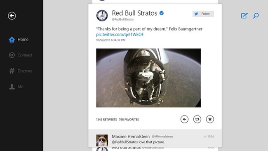Open the search magnifier icon
This screenshot has height=151, width=268.
tap(256, 16)
